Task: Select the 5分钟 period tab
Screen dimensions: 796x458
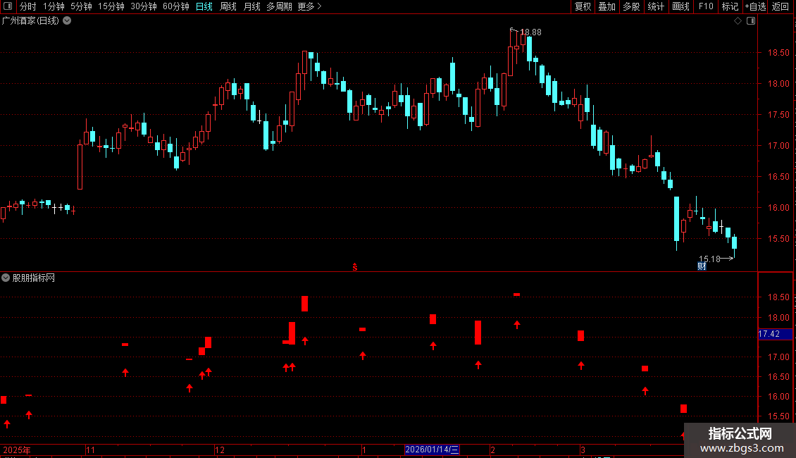Action: coord(81,6)
